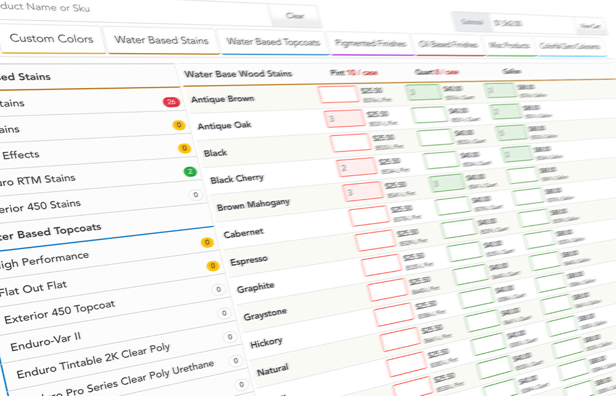Click the Hickory product name
Image resolution: width=616 pixels, height=396 pixels.
pos(266,342)
